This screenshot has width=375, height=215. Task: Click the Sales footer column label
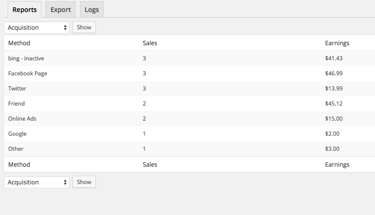pyautogui.click(x=150, y=165)
